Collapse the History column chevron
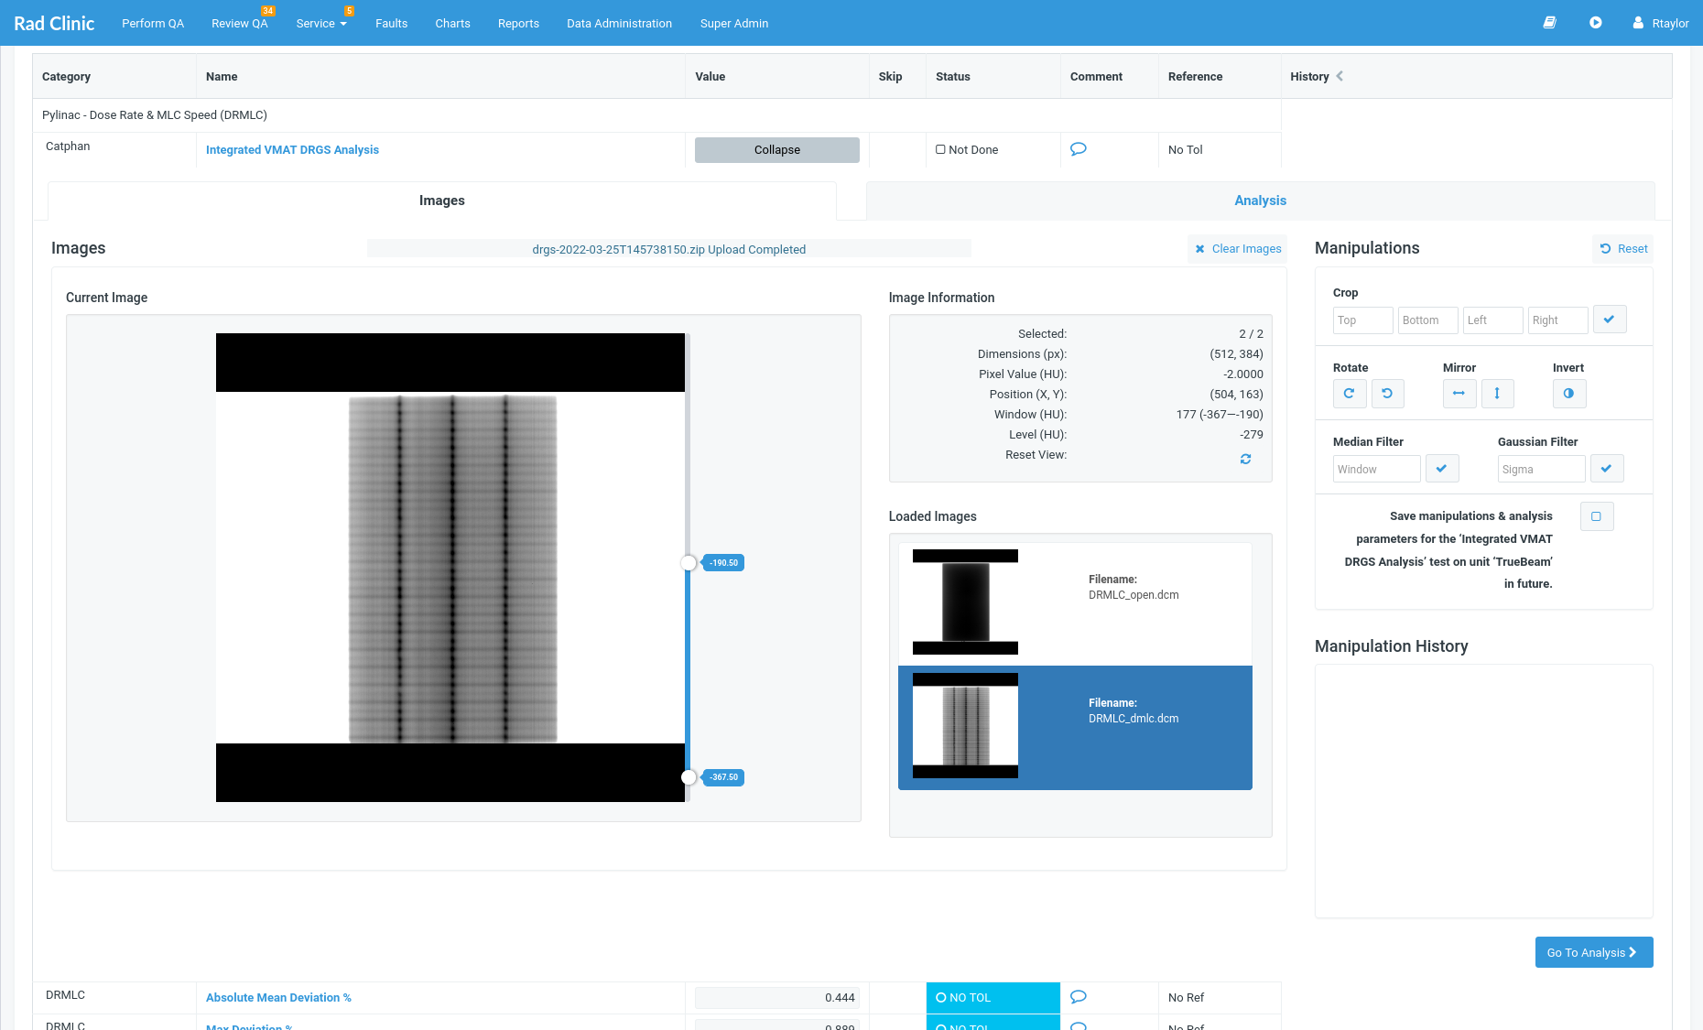Screen dimensions: 1703x1030 1340,77
